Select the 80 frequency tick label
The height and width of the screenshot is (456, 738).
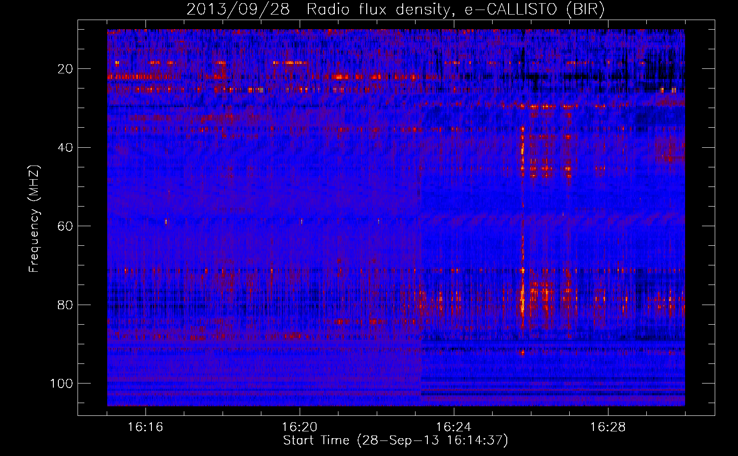tap(65, 305)
